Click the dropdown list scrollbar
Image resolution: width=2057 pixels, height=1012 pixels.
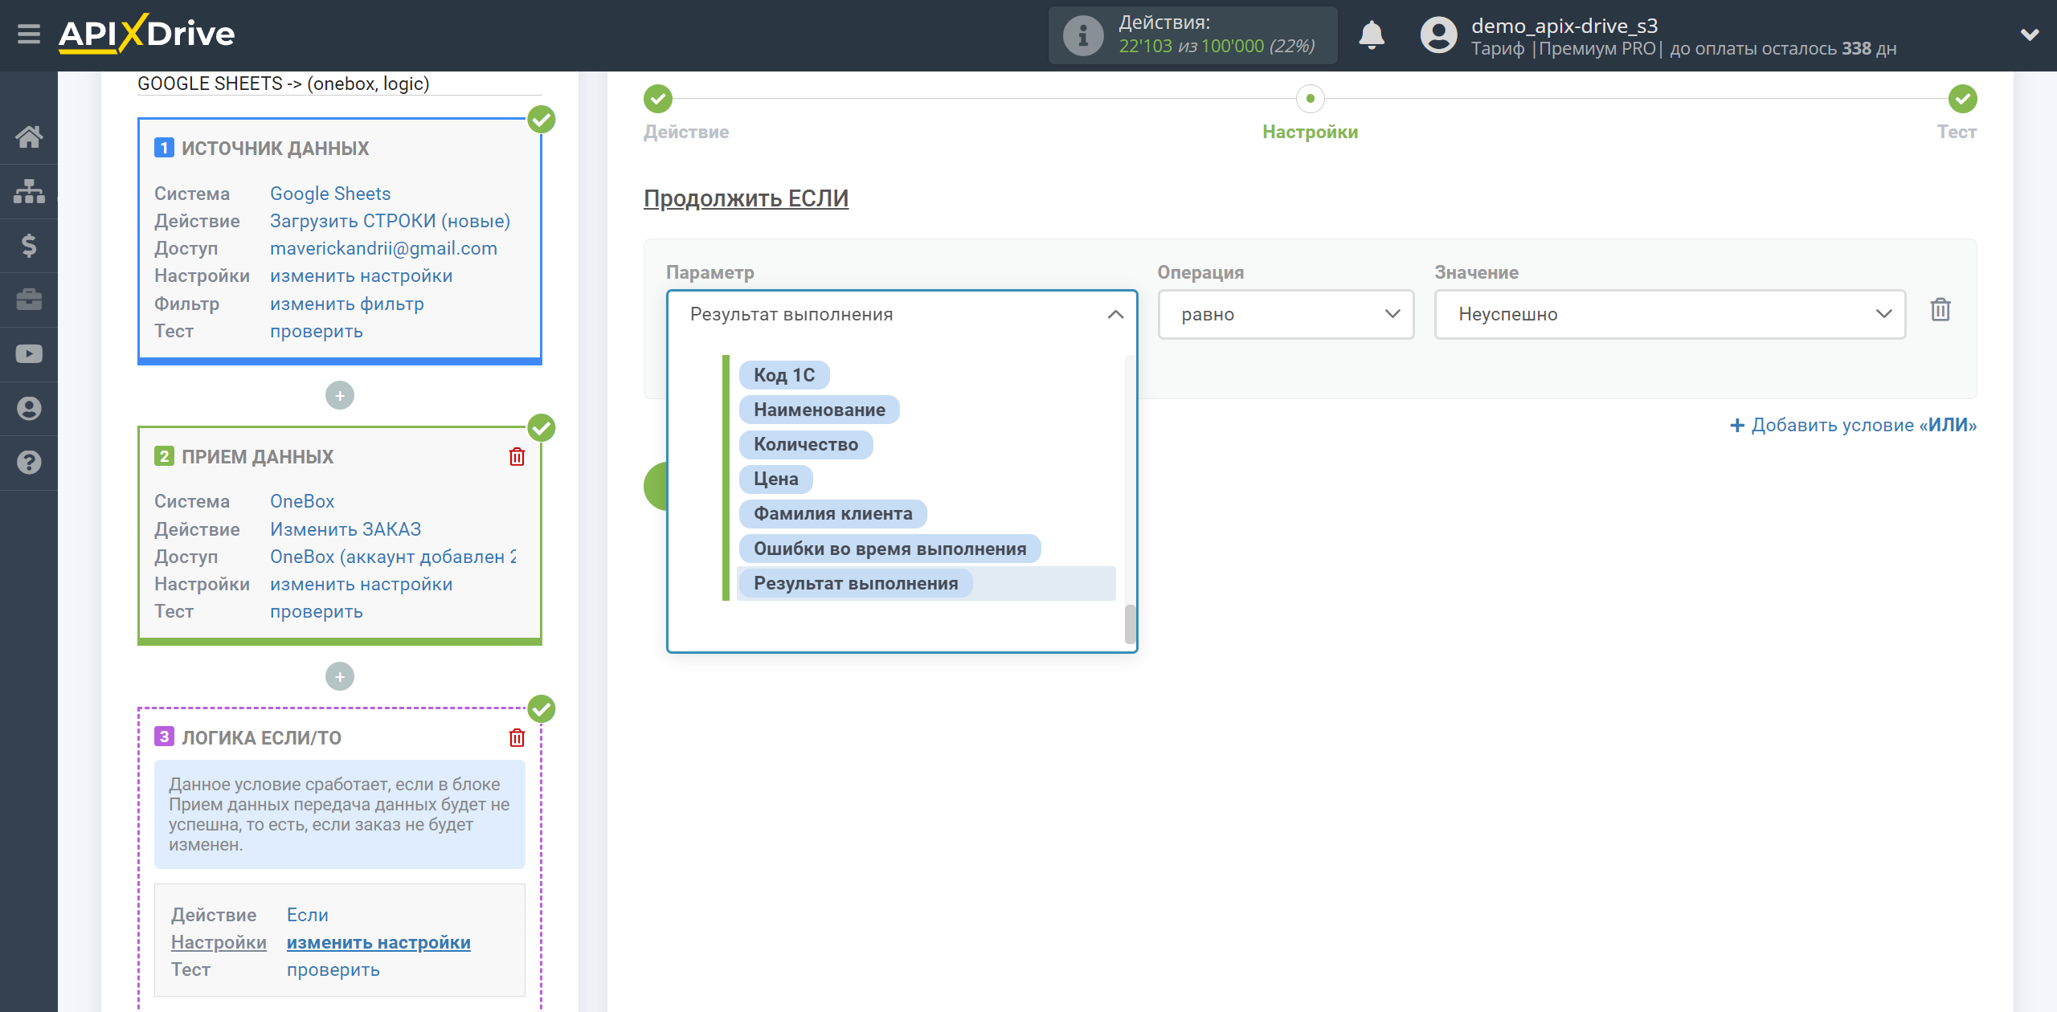click(1130, 624)
